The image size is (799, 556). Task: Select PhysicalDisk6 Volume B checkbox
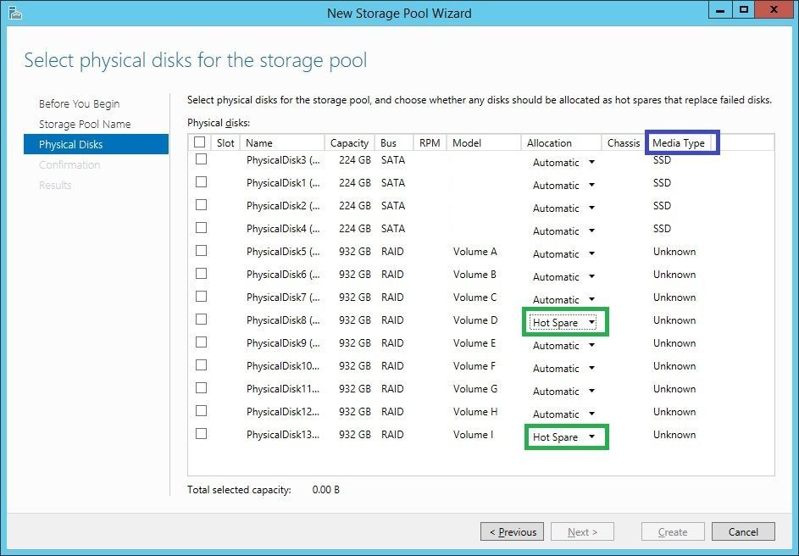pyautogui.click(x=202, y=274)
